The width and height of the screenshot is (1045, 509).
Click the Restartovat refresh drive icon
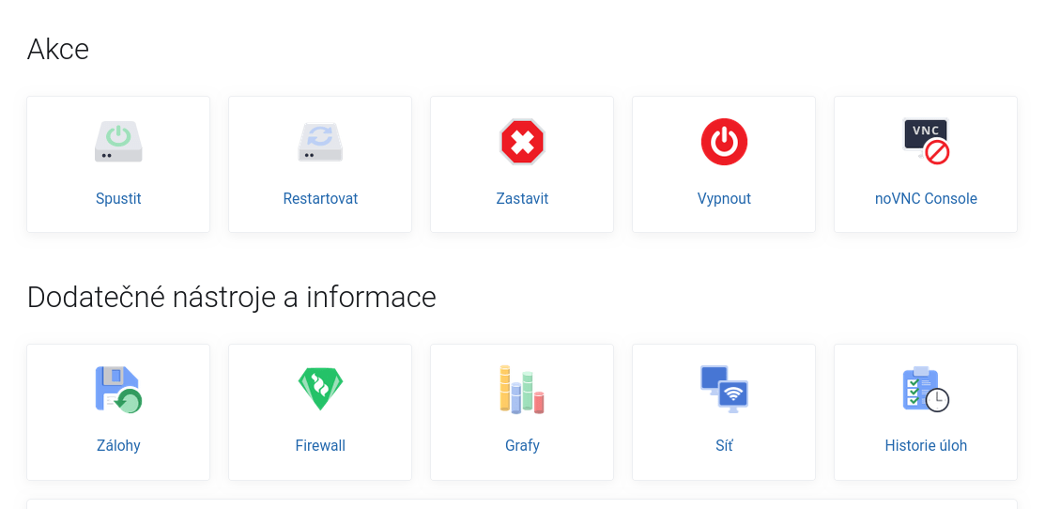click(x=320, y=141)
